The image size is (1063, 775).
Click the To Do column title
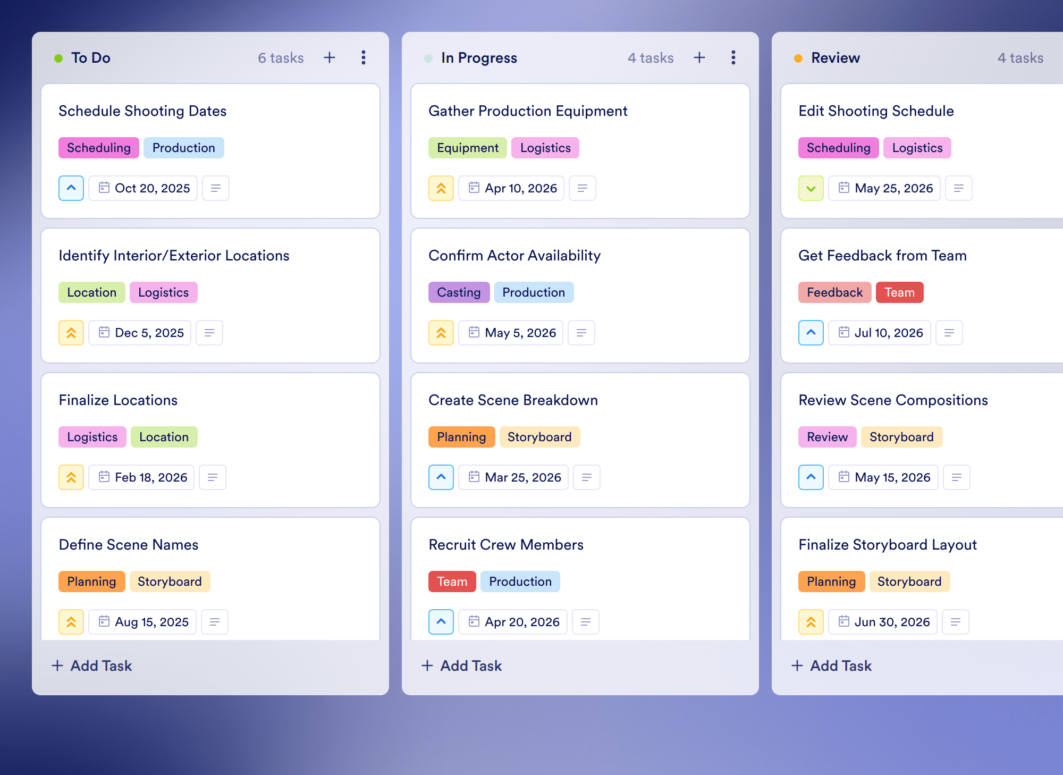pos(91,57)
